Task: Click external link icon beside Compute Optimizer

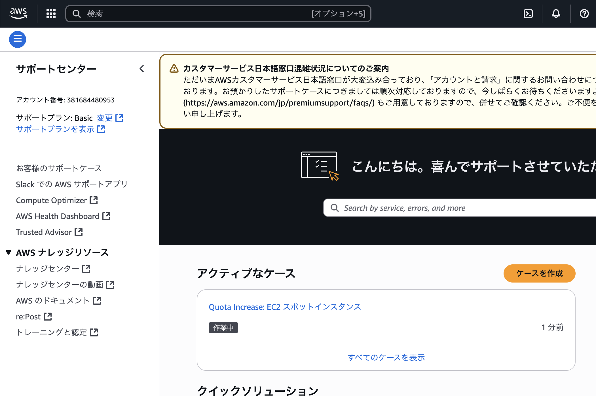Action: (x=94, y=200)
